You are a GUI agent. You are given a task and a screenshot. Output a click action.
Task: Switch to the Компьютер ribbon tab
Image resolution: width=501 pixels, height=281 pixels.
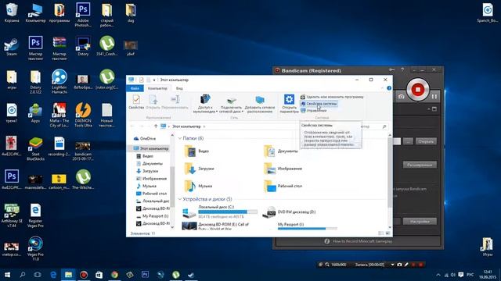157,88
